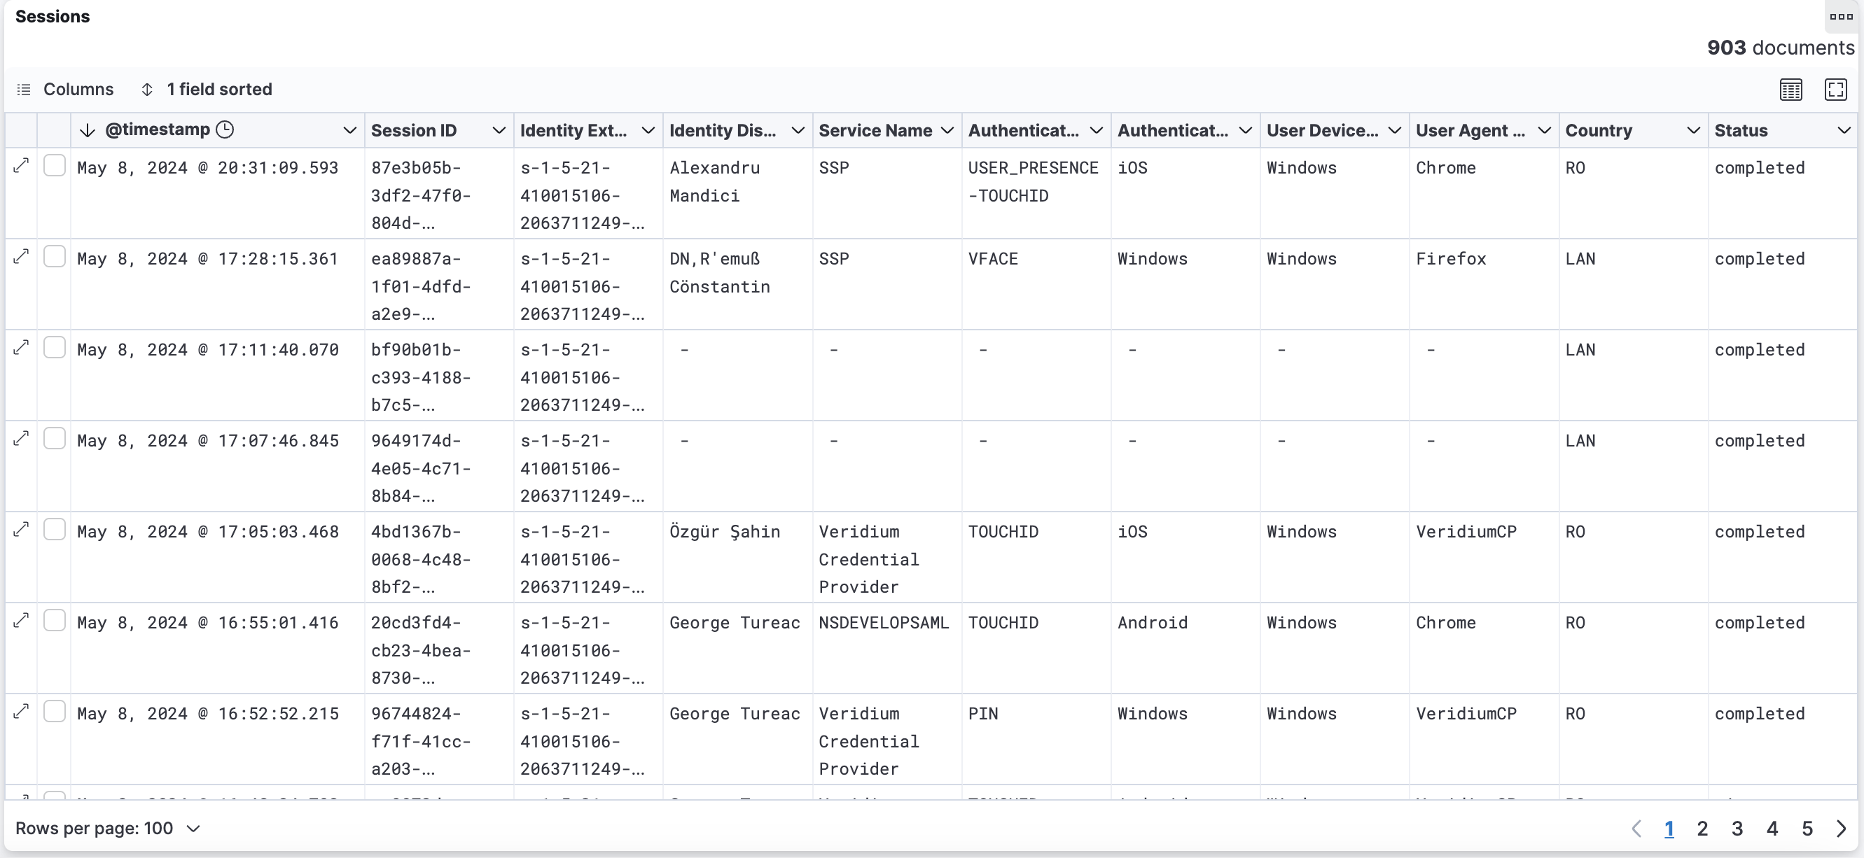Enter fullscreen mode for the table
This screenshot has height=858, width=1864.
[1836, 90]
